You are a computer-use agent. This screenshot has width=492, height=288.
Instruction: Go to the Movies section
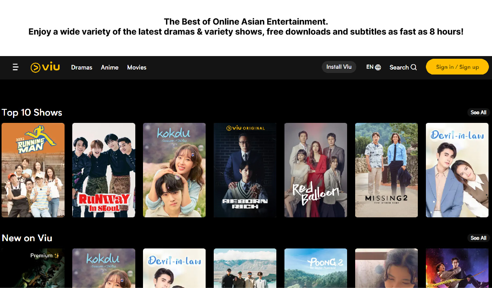[137, 67]
